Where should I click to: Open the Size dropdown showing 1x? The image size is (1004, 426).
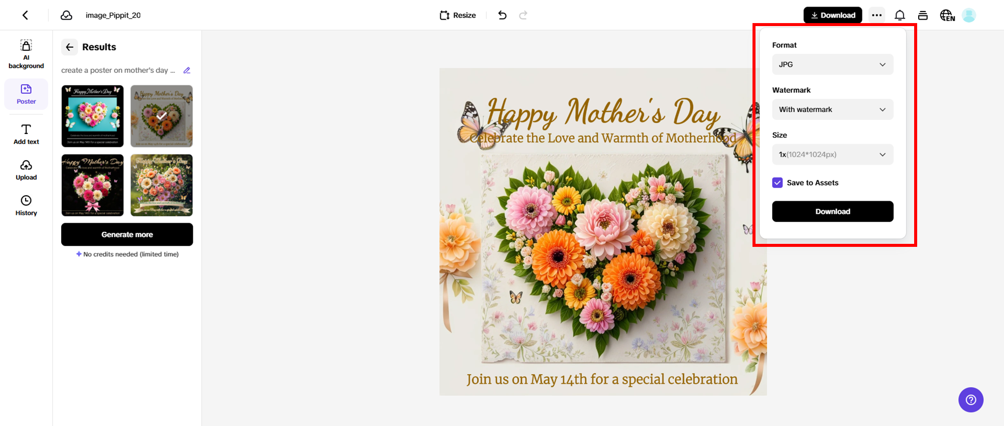coord(833,155)
